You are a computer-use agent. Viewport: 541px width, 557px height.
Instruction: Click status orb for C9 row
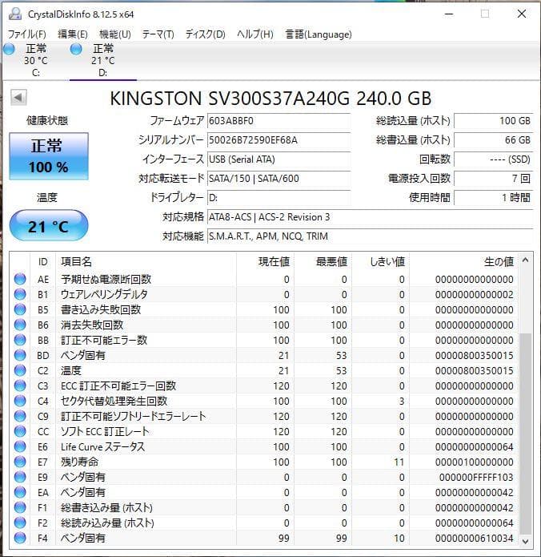[x=20, y=416]
